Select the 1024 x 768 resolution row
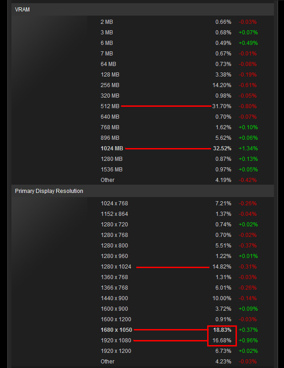This screenshot has width=284, height=368. [x=179, y=203]
